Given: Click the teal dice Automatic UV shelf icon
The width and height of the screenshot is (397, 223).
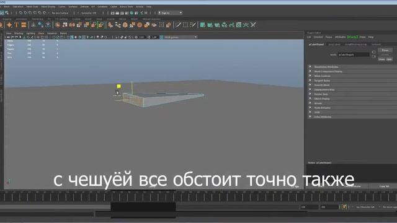Looking at the screenshot, I should point(225,25).
